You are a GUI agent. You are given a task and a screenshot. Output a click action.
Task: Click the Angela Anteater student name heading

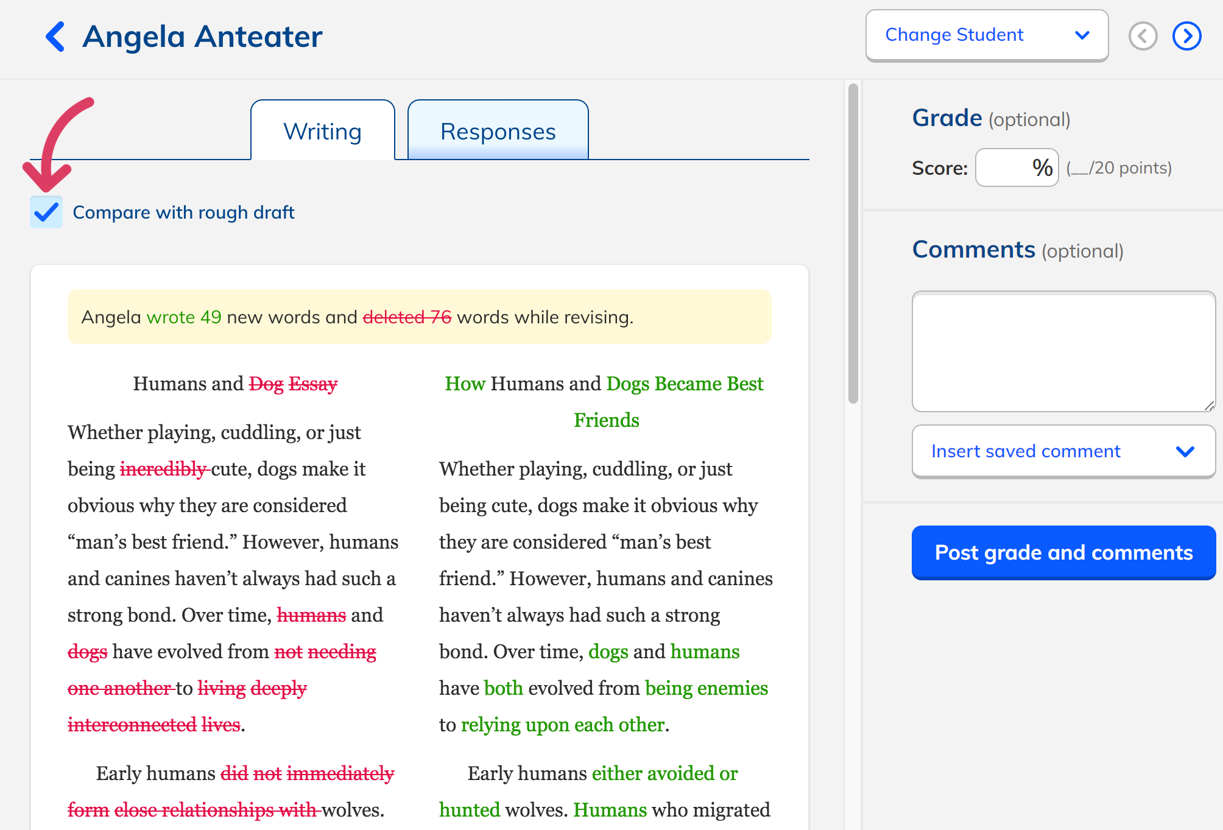202,37
